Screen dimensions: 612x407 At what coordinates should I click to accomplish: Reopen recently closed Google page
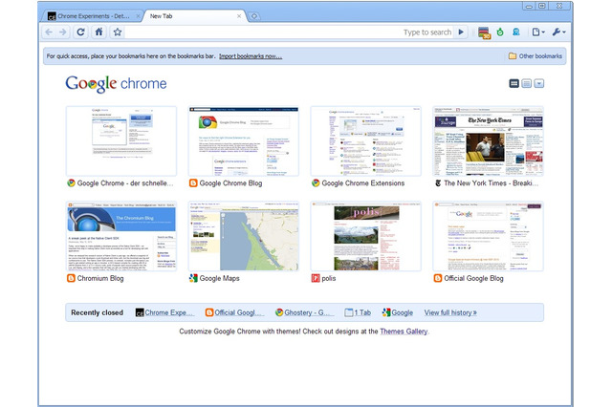click(x=398, y=312)
